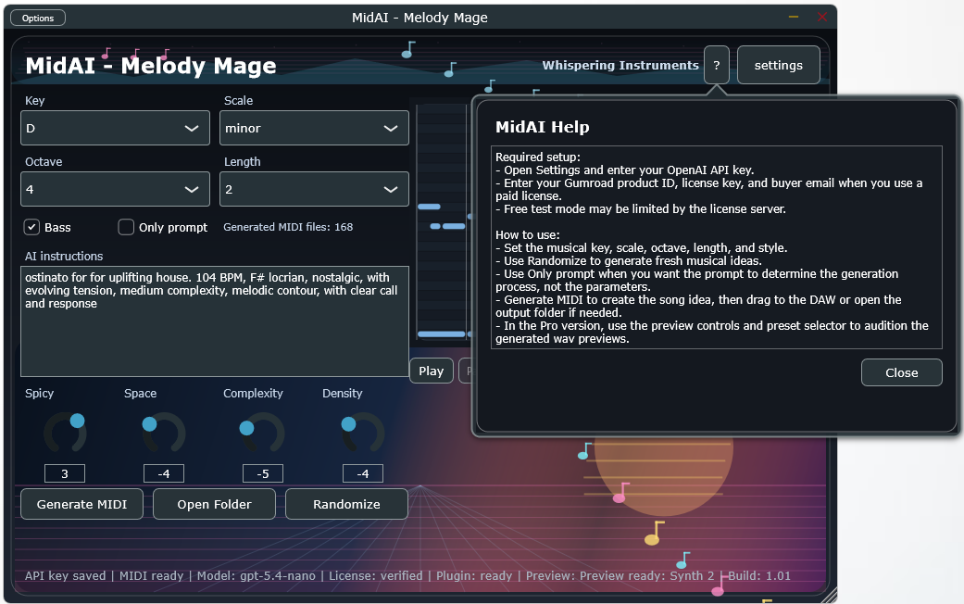Adjust the Space knob
The height and width of the screenshot is (604, 964).
pos(164,433)
